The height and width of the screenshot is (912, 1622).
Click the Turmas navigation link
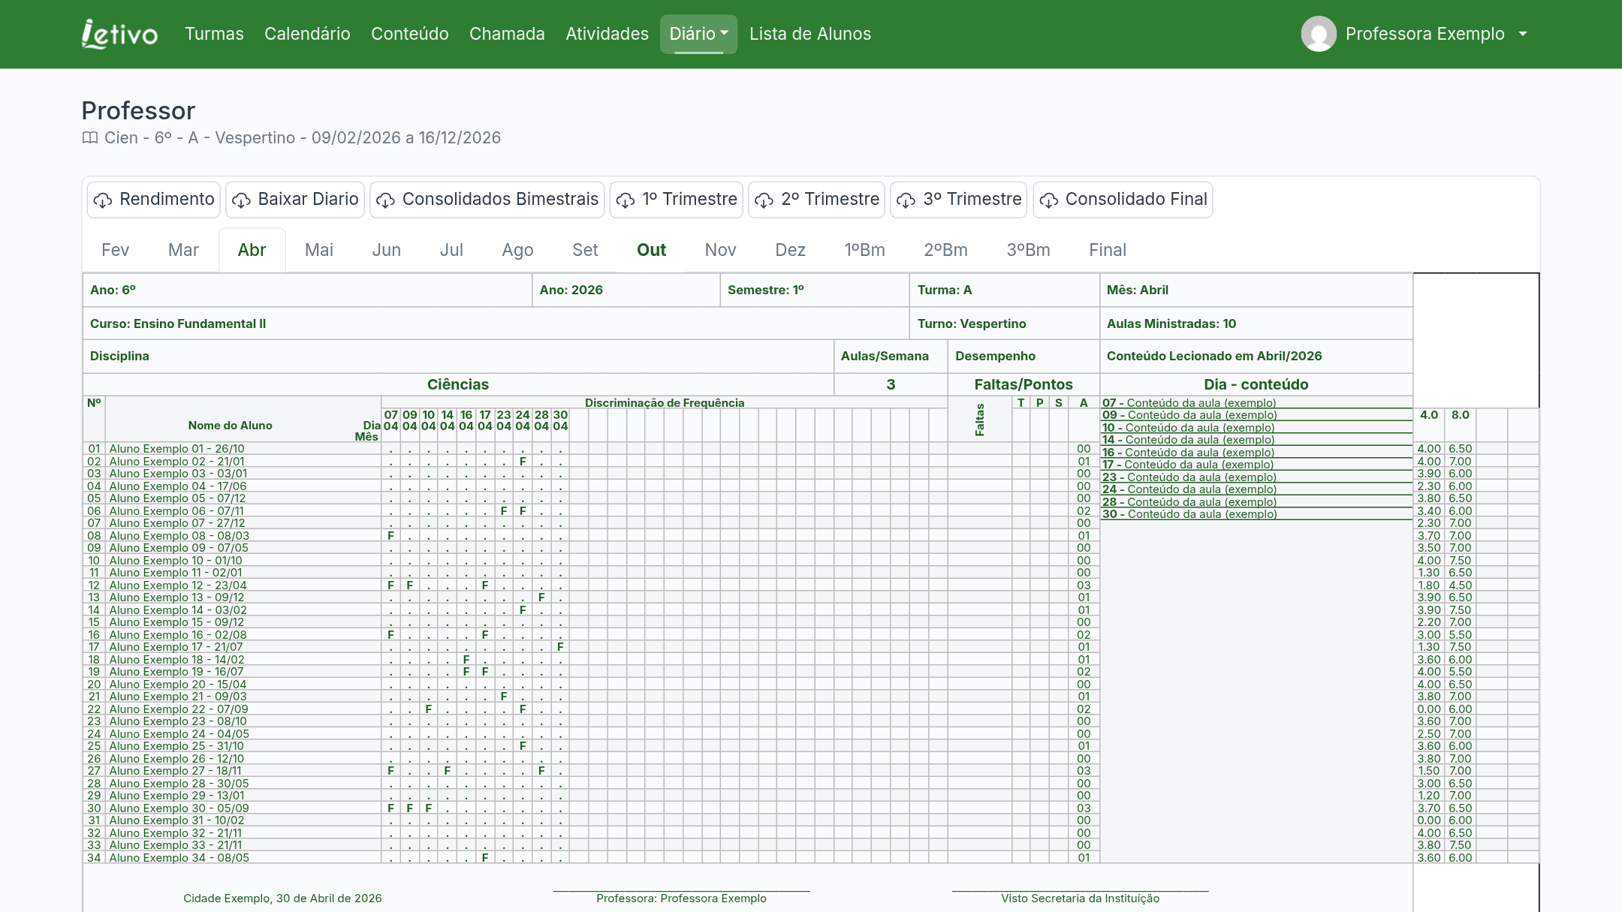pos(214,34)
